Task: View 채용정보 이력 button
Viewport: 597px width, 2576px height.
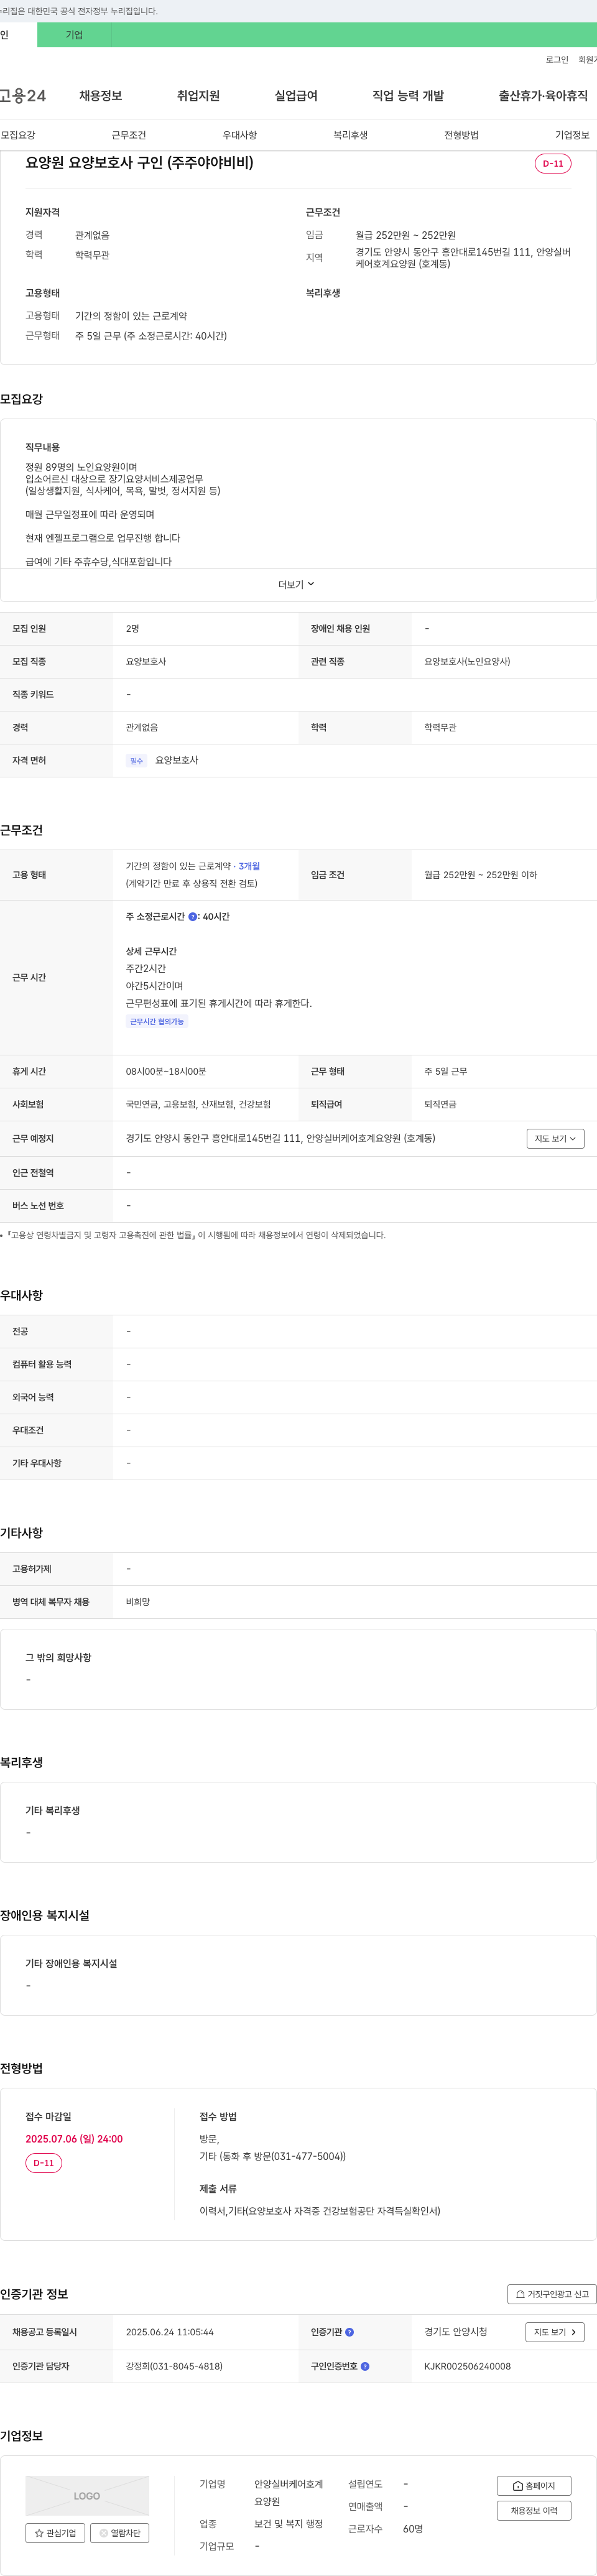Action: point(534,2511)
